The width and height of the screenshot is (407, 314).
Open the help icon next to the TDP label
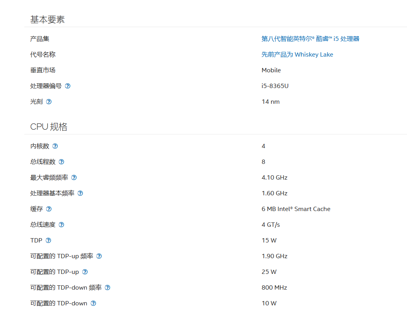[48, 240]
